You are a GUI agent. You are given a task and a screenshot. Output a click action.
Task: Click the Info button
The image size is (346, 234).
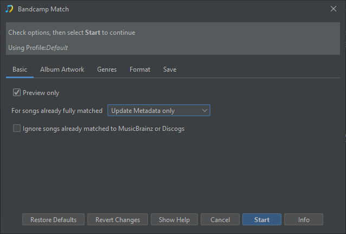tap(304, 219)
